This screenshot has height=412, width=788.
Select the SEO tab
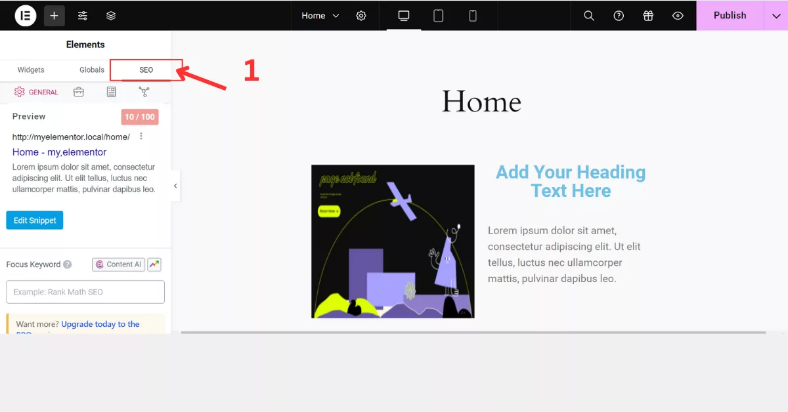146,70
